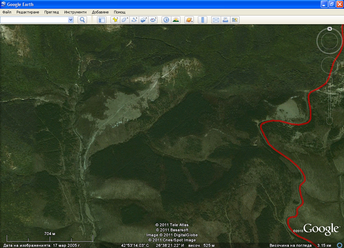Click into the search text field
Image resolution: width=344 pixels, height=248 pixels.
coord(34,20)
